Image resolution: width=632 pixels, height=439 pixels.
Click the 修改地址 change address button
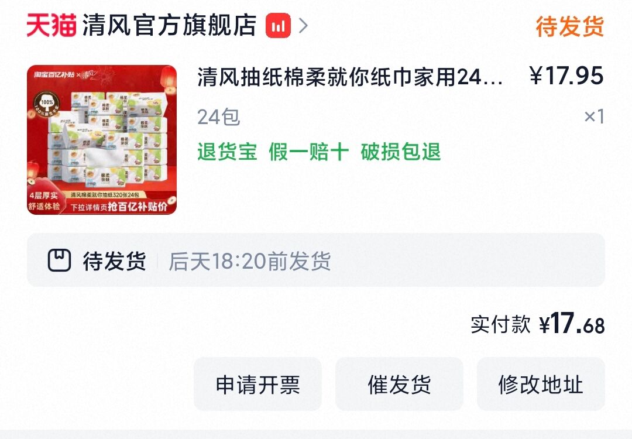point(541,384)
